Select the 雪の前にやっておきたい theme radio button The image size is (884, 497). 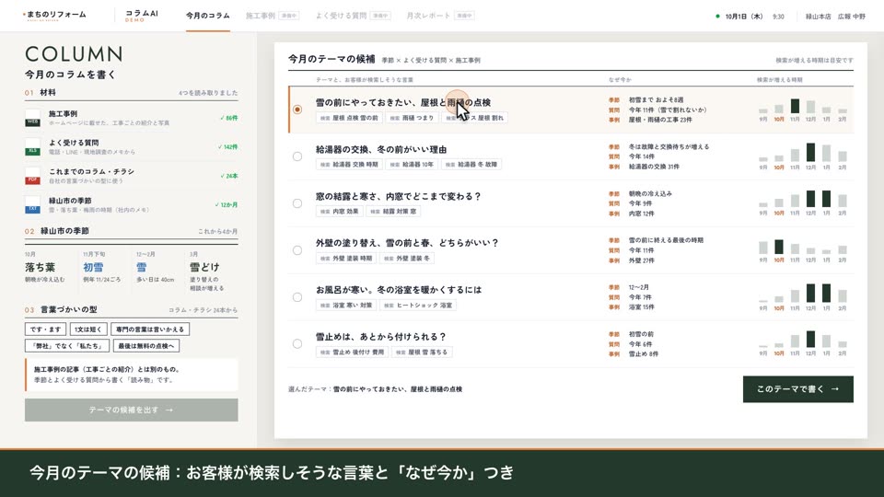click(x=297, y=110)
